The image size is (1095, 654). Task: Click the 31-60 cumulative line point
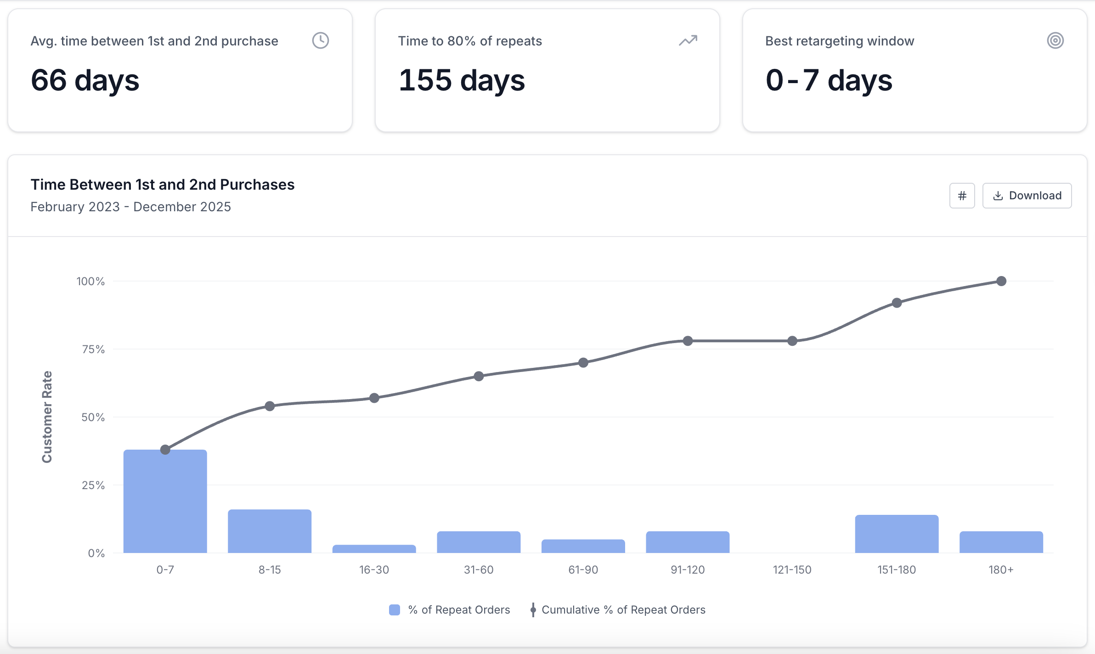(479, 376)
